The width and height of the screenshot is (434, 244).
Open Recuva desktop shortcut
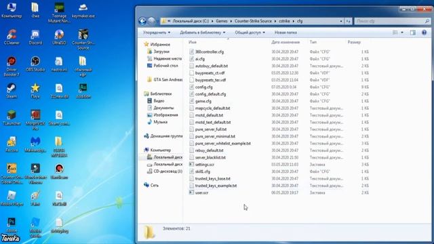coord(12,144)
